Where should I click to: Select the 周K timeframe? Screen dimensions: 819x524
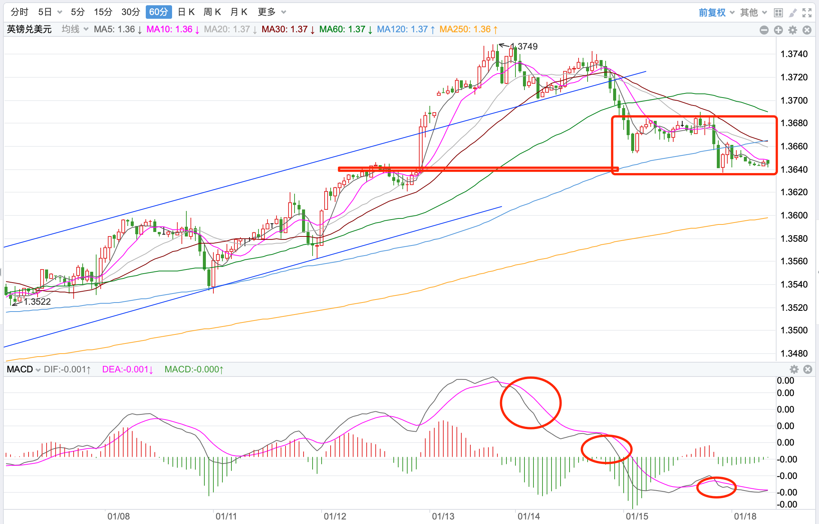212,12
